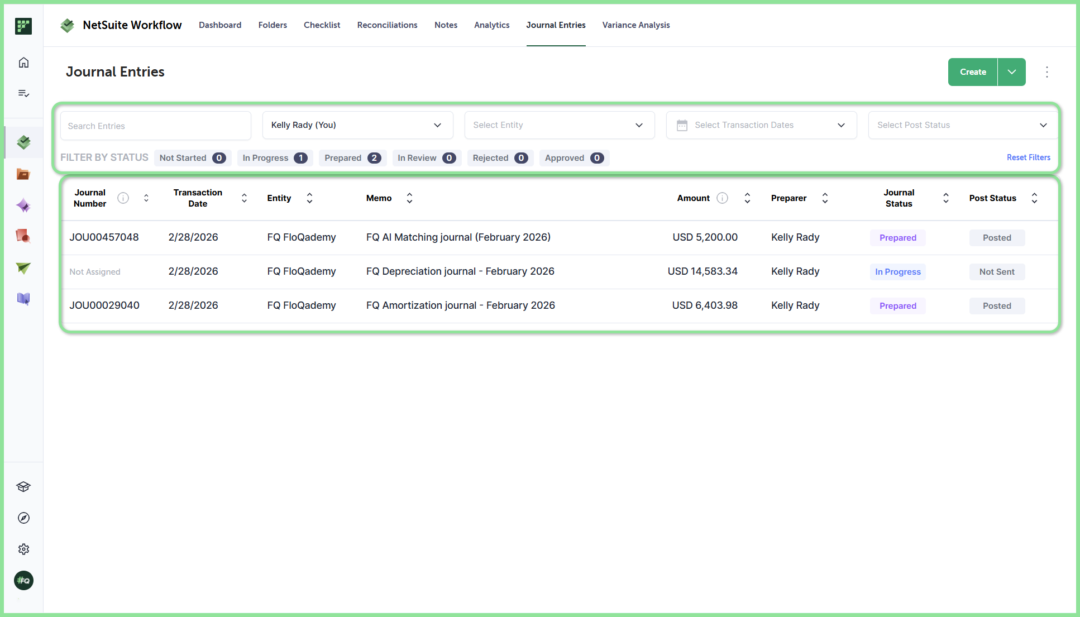Screen dimensions: 1080x617
Task: Open the three-dot more options menu
Action: [x=1047, y=72]
